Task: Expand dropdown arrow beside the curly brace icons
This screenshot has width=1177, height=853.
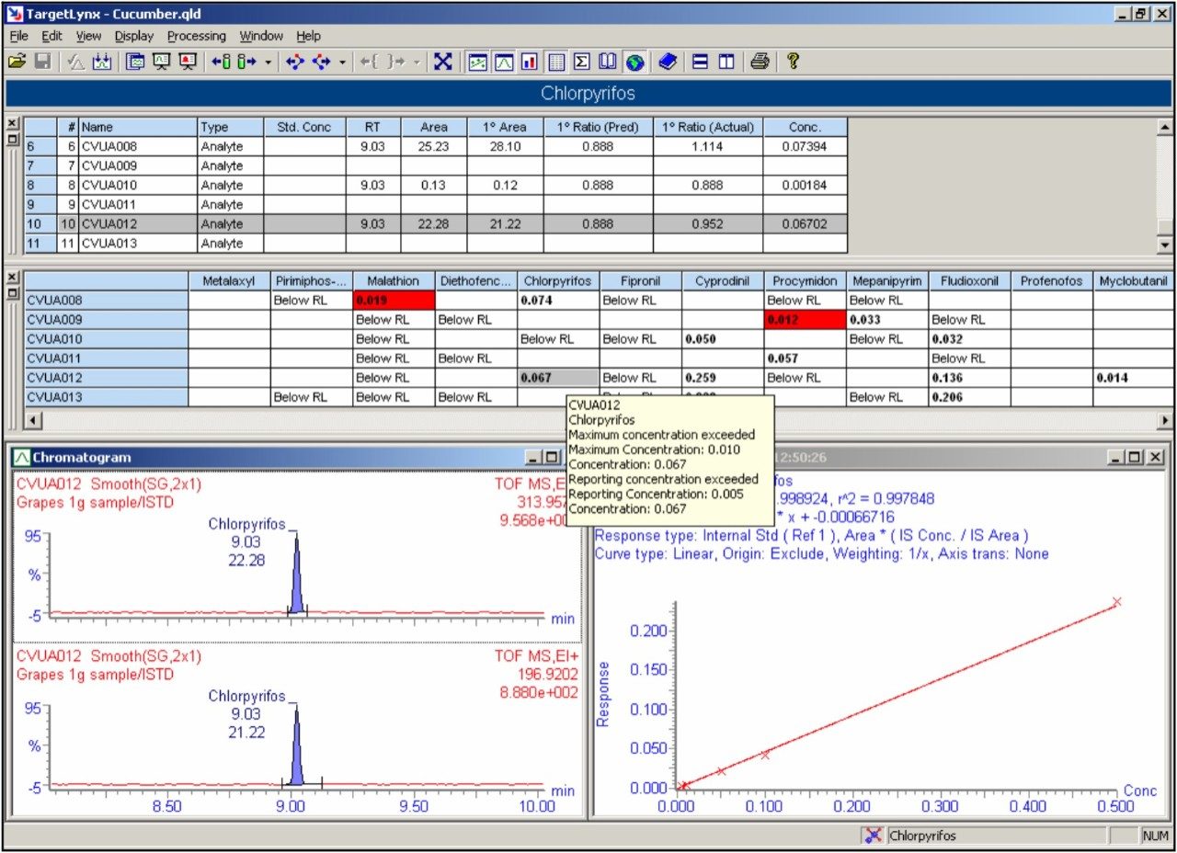Action: [417, 63]
